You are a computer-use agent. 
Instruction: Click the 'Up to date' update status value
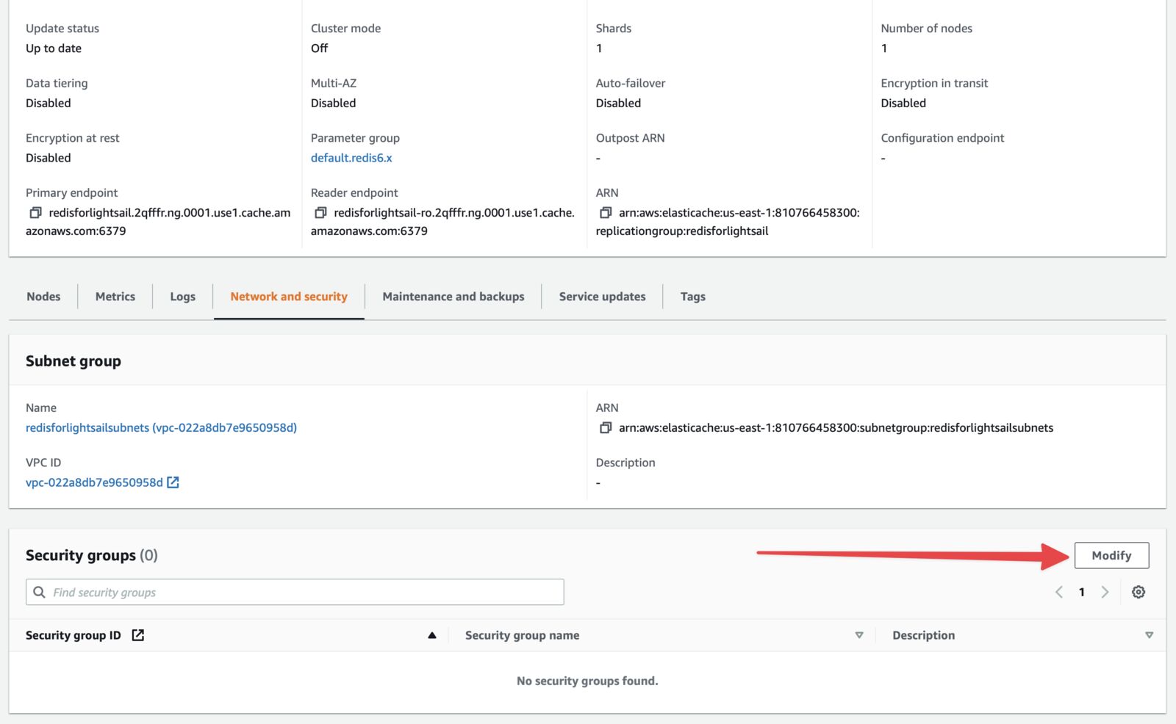pos(54,48)
